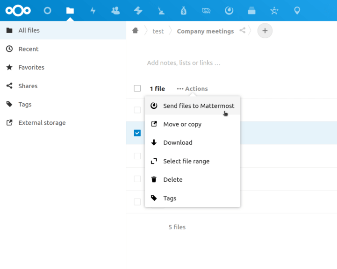Click the Add notes, lists or links field
The height and width of the screenshot is (269, 337).
184,63
